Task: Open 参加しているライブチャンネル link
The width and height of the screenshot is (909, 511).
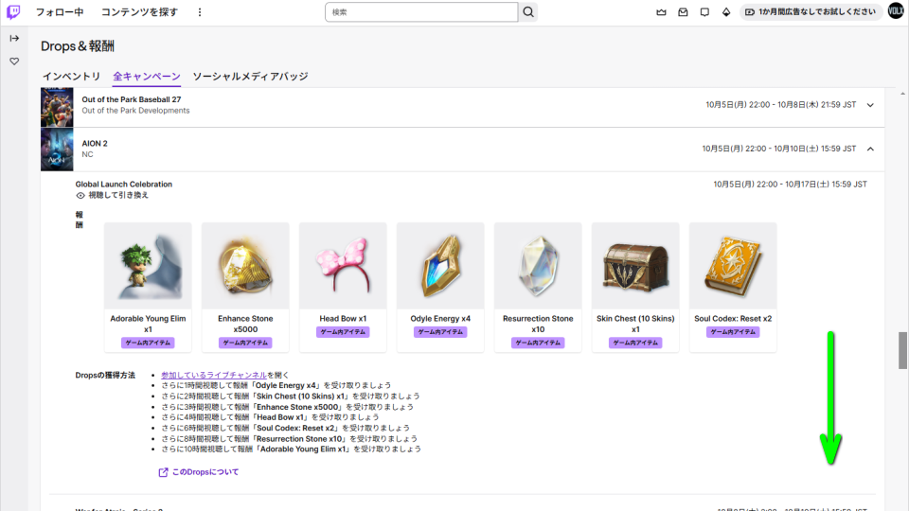Action: point(214,376)
